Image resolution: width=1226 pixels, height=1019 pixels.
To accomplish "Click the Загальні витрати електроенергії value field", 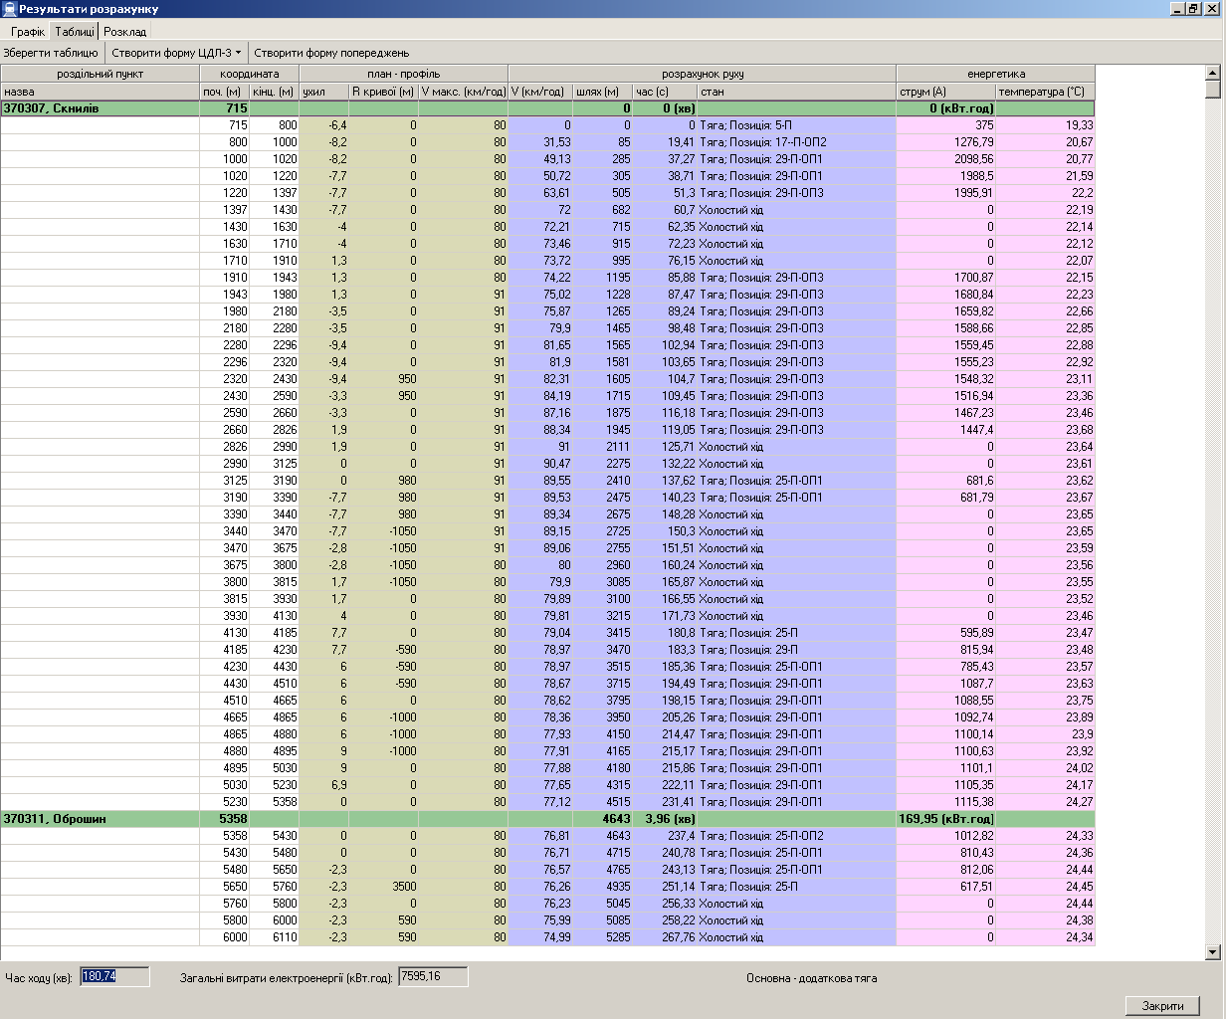I will (x=433, y=976).
